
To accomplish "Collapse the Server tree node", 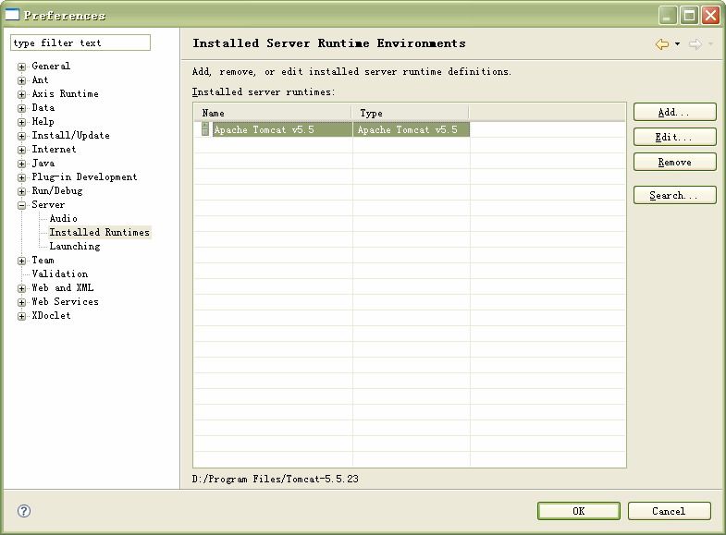I will 22,205.
